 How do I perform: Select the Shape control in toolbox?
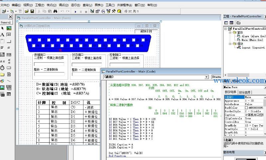tap(2, 81)
